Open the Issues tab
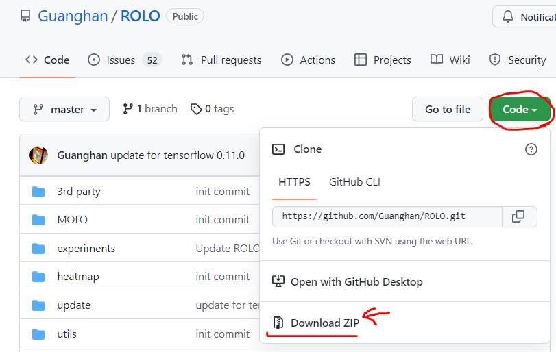This screenshot has height=352, width=556. pyautogui.click(x=125, y=60)
